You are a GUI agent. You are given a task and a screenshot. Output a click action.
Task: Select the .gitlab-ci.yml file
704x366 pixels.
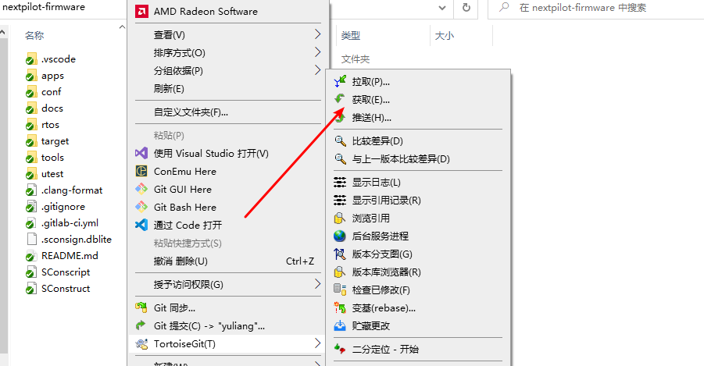[x=63, y=223]
